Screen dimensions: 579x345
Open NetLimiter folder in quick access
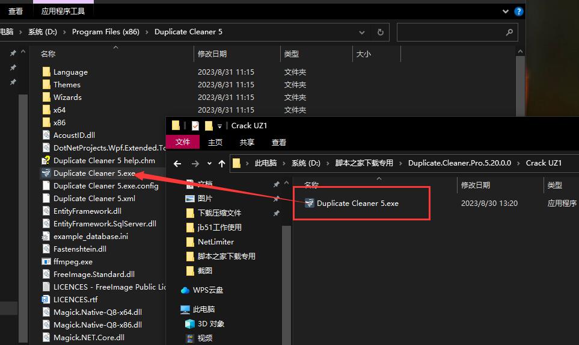216,242
